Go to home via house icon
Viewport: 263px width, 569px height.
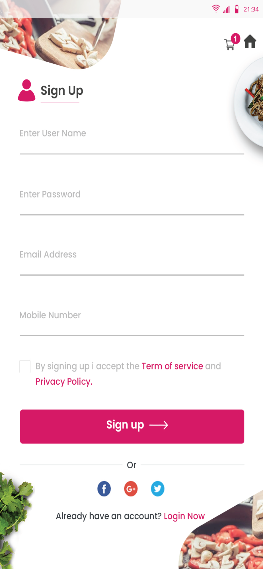(250, 42)
